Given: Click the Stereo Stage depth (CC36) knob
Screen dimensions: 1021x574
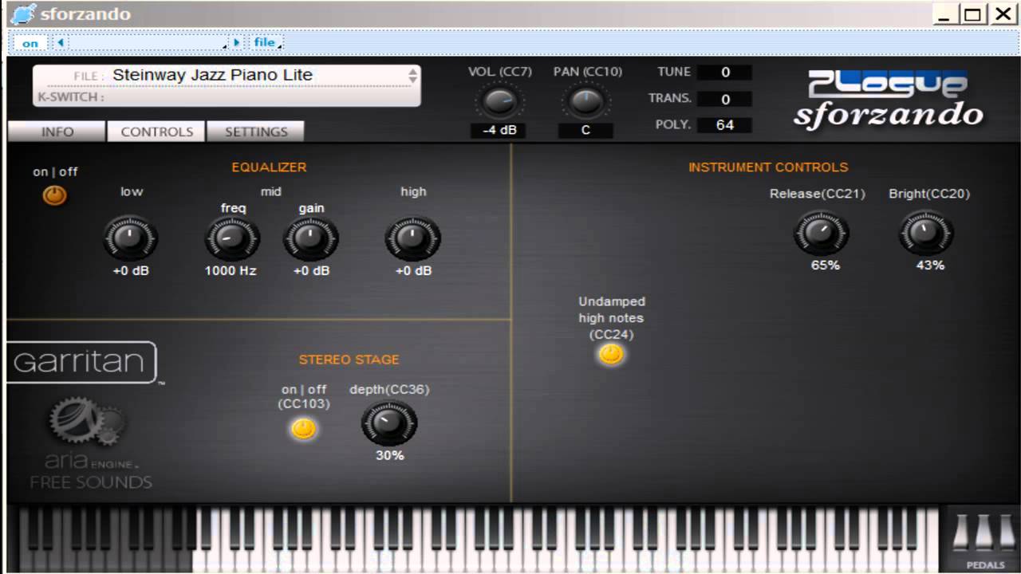Looking at the screenshot, I should [388, 423].
